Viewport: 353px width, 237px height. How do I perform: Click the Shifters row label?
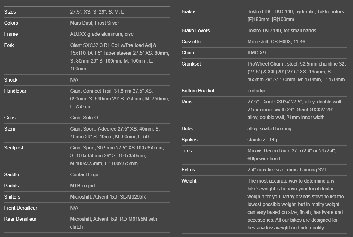tap(12, 197)
